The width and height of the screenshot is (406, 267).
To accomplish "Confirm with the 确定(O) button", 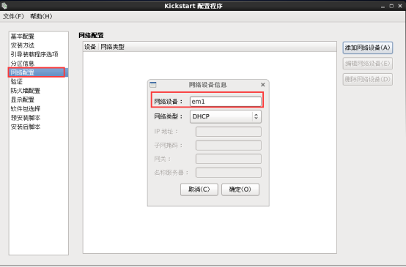I will pos(240,189).
